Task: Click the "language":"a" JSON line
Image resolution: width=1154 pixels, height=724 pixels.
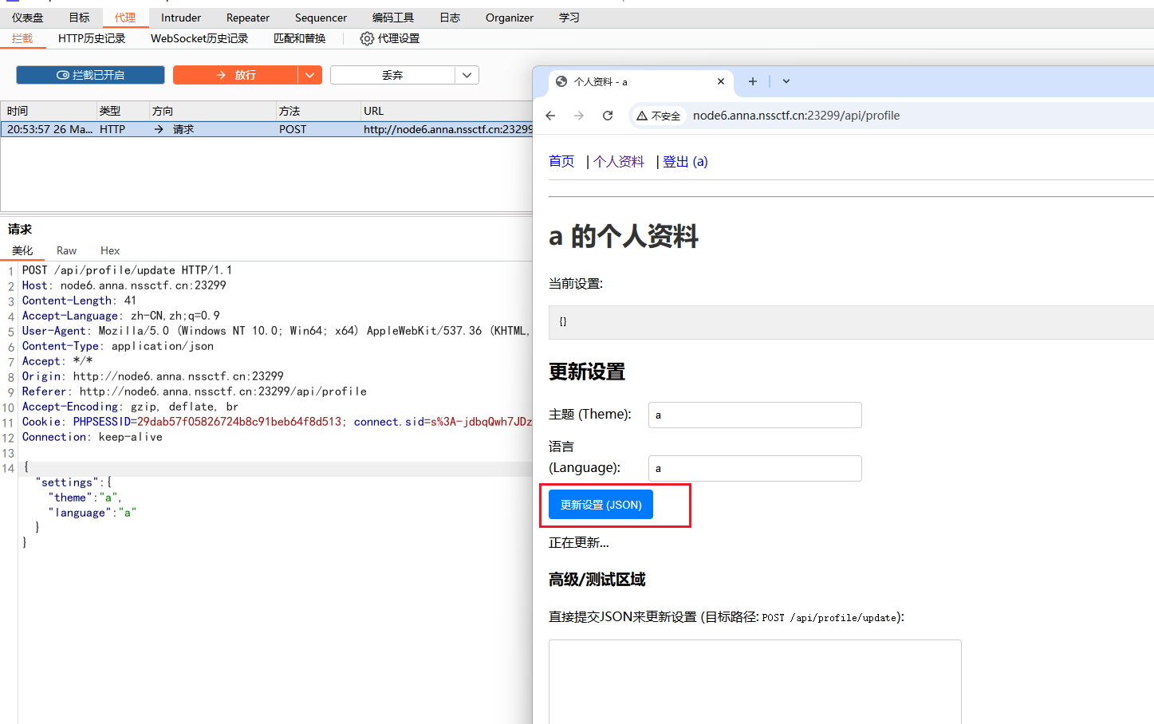Action: coord(92,513)
